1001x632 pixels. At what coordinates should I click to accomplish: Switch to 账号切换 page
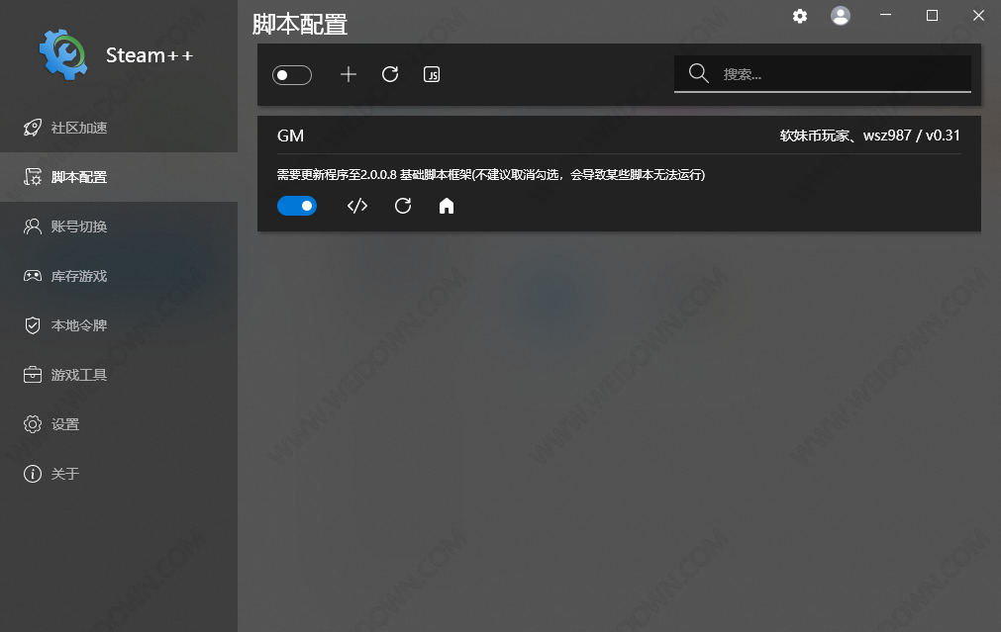(x=79, y=226)
